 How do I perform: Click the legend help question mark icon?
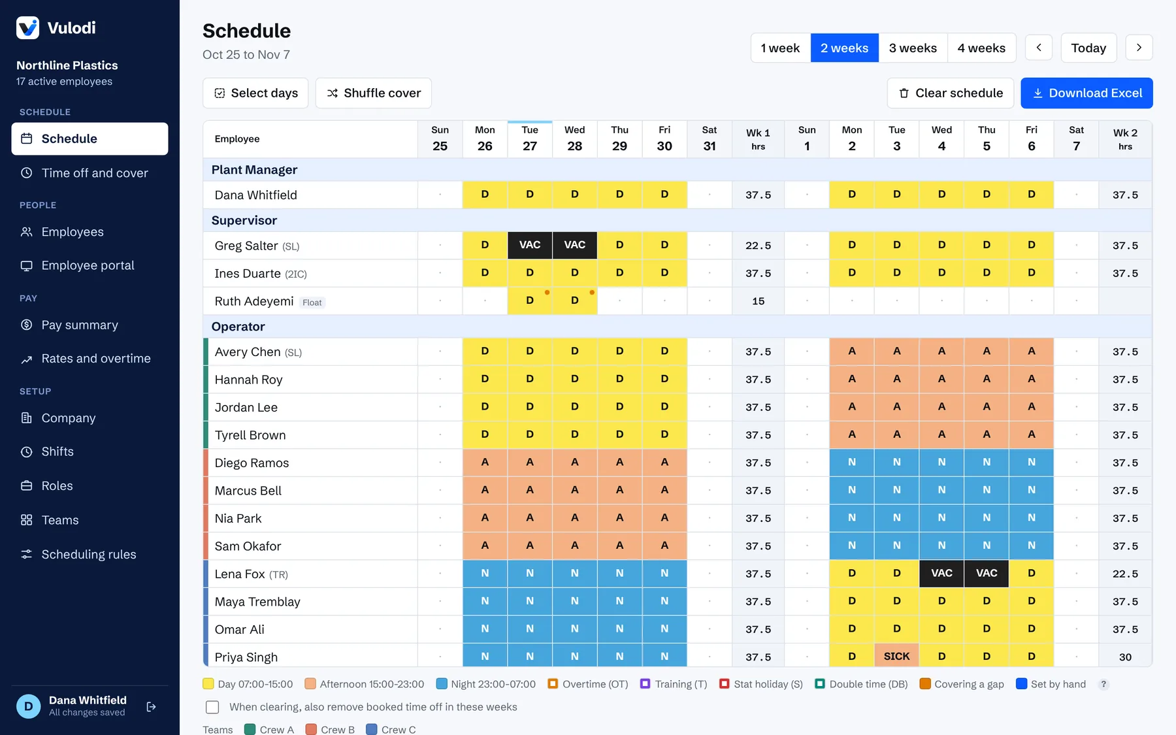[x=1103, y=684]
